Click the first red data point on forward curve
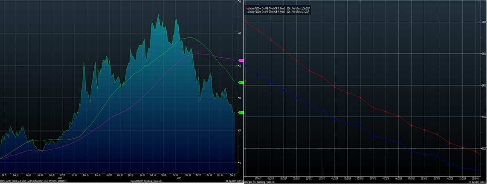This screenshot has height=184, width=487. tap(245, 22)
